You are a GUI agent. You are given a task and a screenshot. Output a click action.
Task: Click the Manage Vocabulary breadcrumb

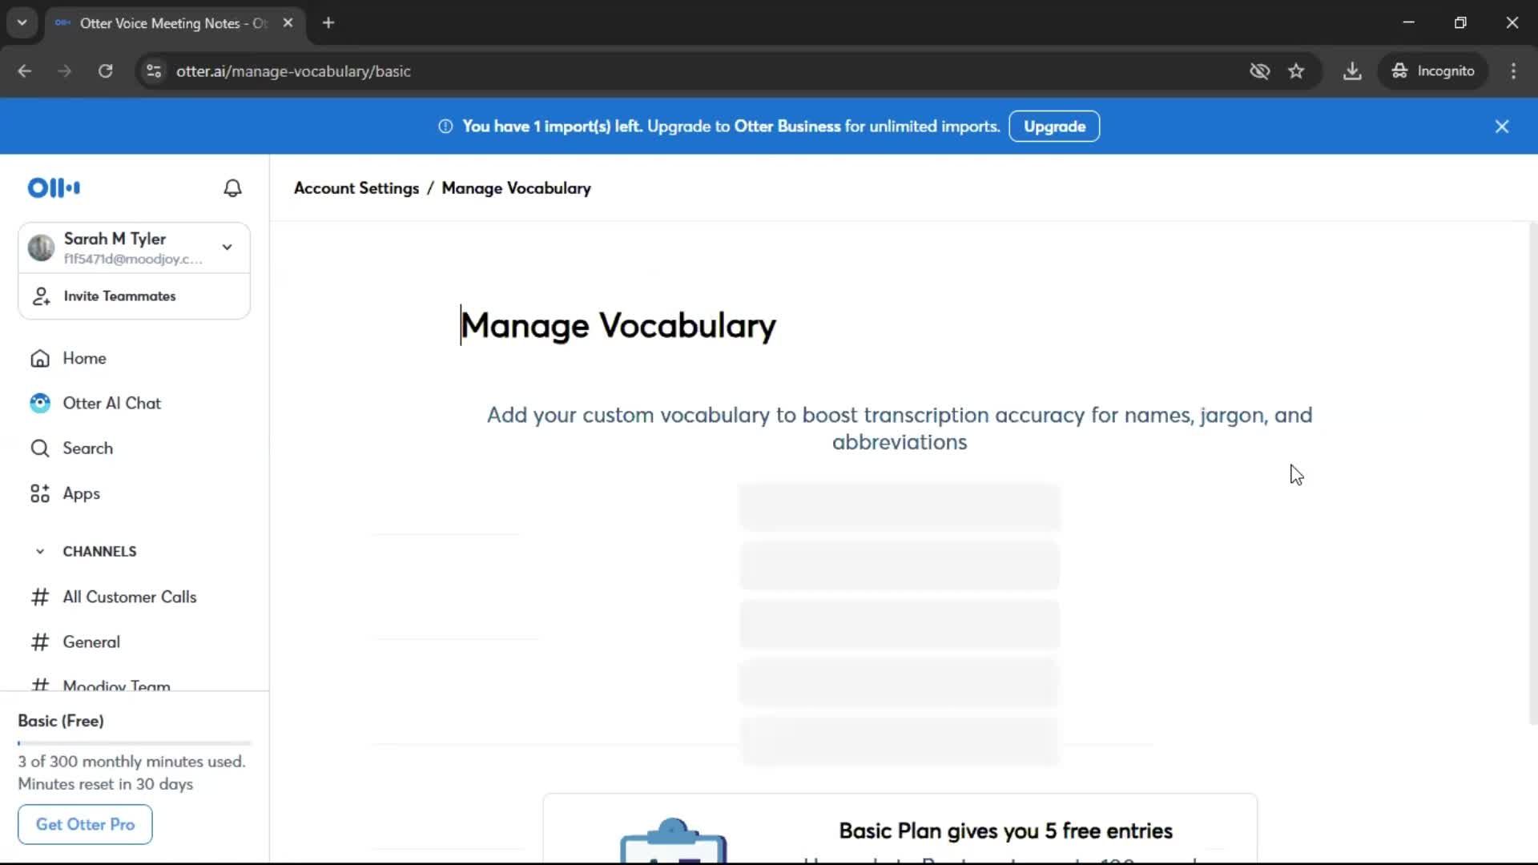(x=517, y=187)
